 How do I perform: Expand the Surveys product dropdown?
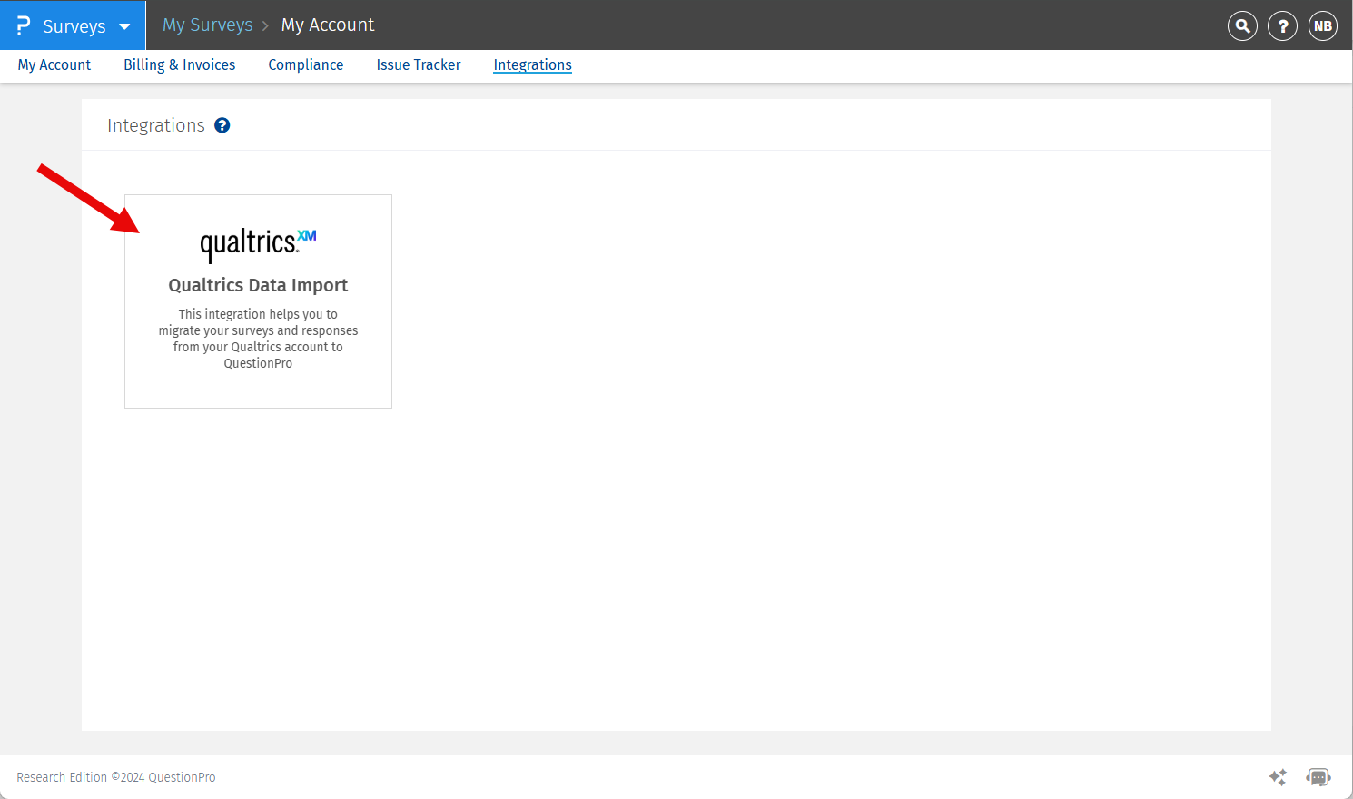point(74,25)
